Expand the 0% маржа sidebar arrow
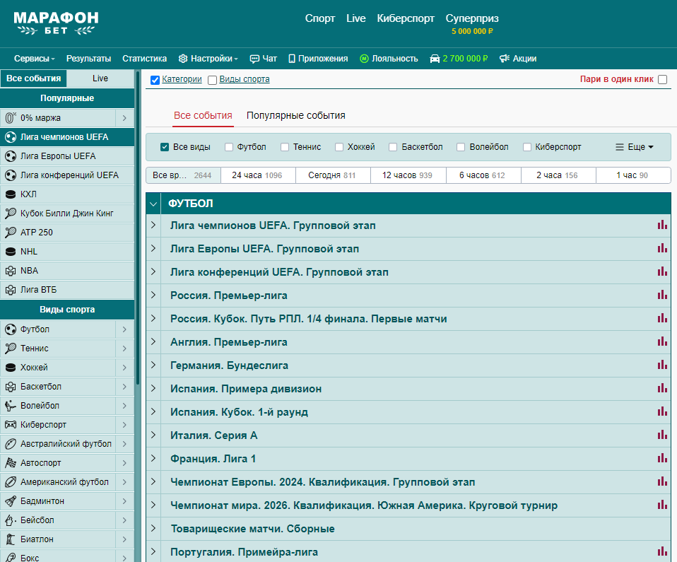Screen dimensions: 677x562 point(124,118)
